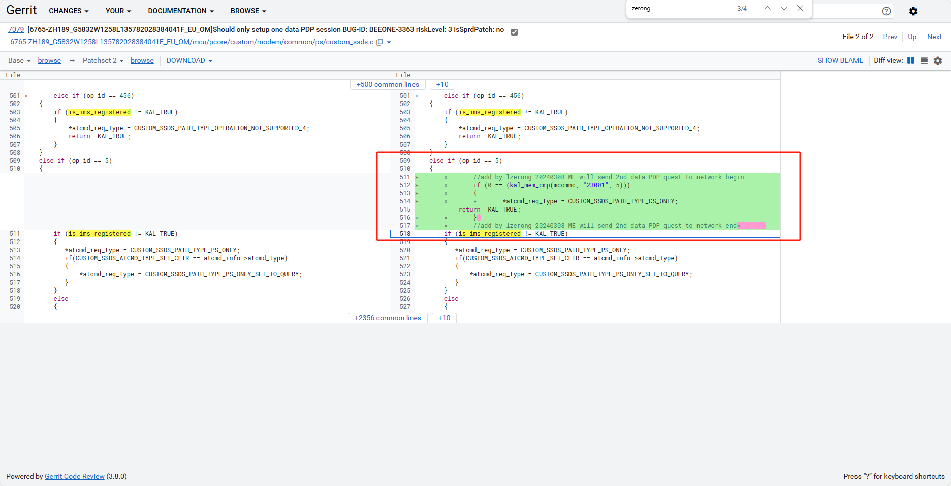Click SHOW BLAME button
The width and height of the screenshot is (951, 486).
[x=840, y=60]
